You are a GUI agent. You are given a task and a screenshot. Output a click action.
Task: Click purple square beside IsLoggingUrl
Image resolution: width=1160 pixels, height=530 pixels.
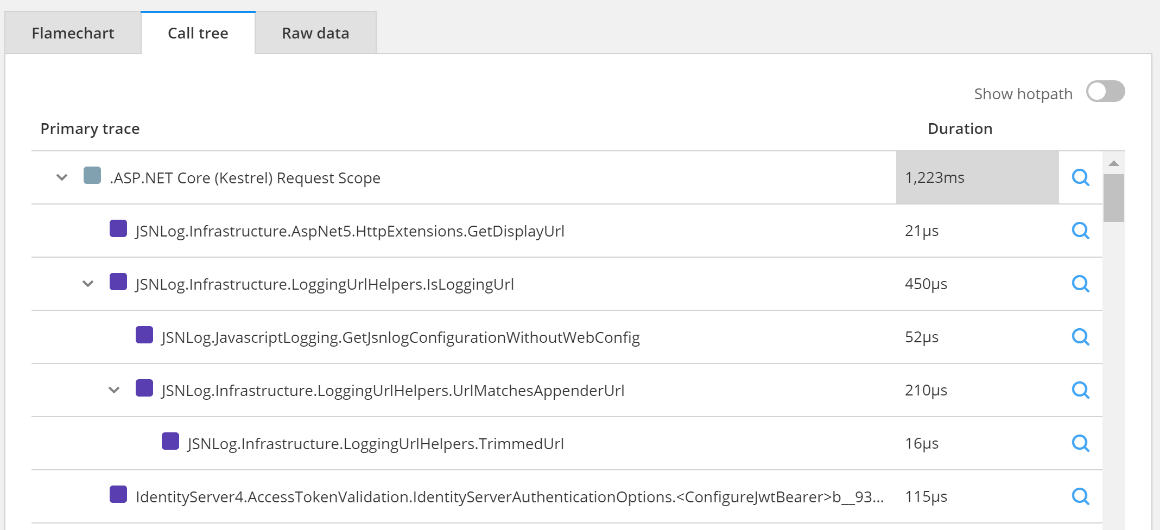click(x=118, y=282)
